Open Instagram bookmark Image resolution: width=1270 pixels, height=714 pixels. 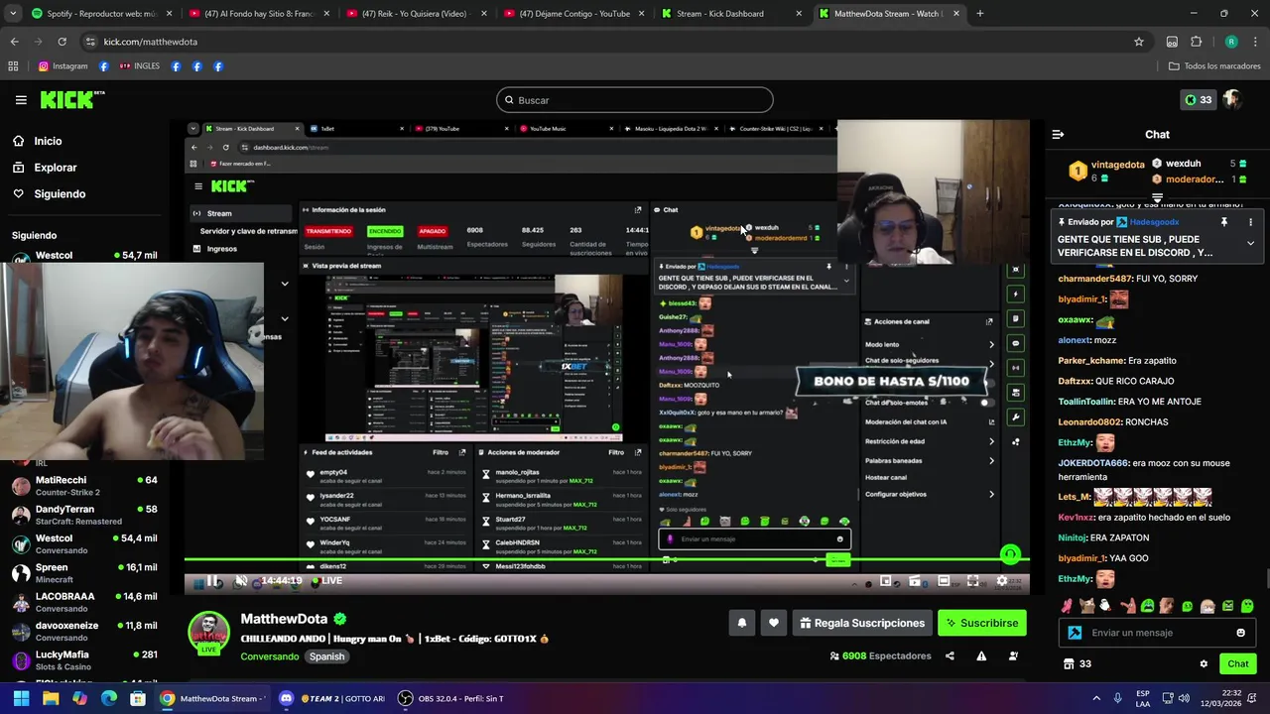(x=63, y=66)
